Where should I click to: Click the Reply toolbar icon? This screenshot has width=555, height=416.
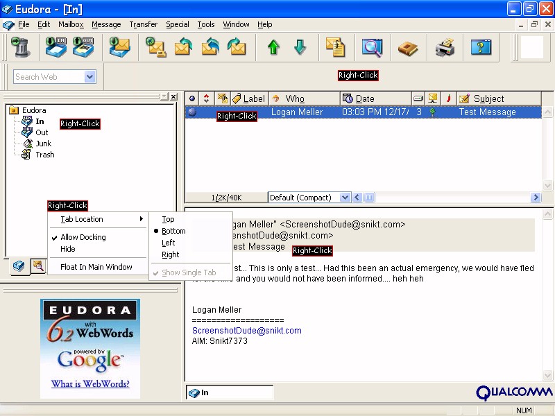(x=183, y=47)
